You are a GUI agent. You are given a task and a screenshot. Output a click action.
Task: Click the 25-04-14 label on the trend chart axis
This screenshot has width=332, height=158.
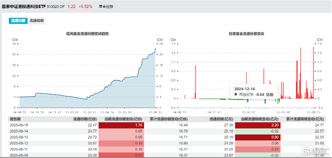pos(107,112)
